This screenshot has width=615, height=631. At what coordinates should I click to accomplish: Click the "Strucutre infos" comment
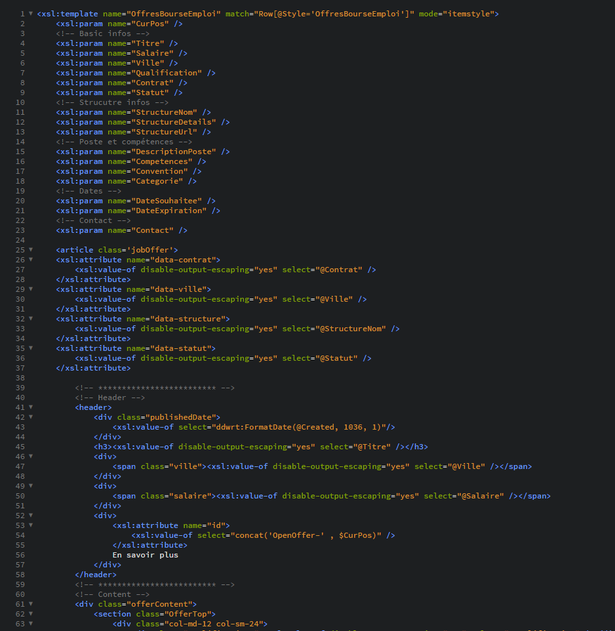pyautogui.click(x=112, y=102)
